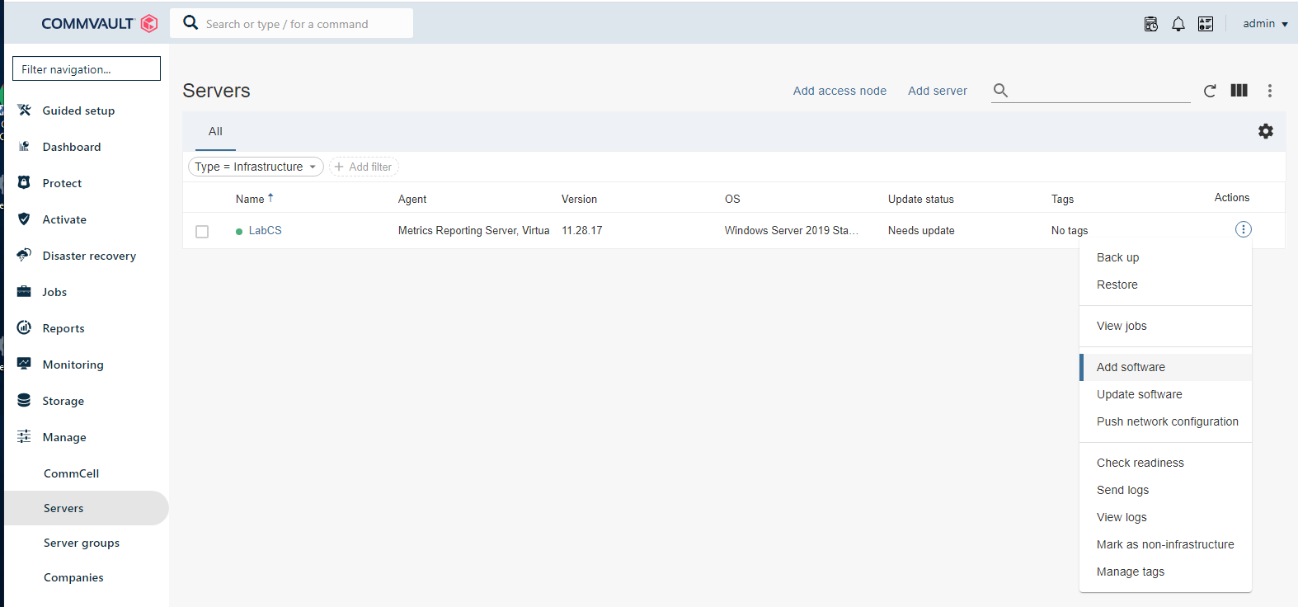Choose Add software from context menu
The height and width of the screenshot is (607, 1298).
click(1131, 367)
